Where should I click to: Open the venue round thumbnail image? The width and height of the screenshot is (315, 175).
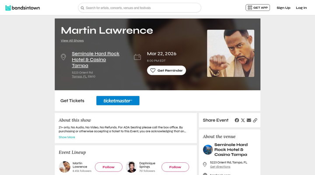(208, 150)
